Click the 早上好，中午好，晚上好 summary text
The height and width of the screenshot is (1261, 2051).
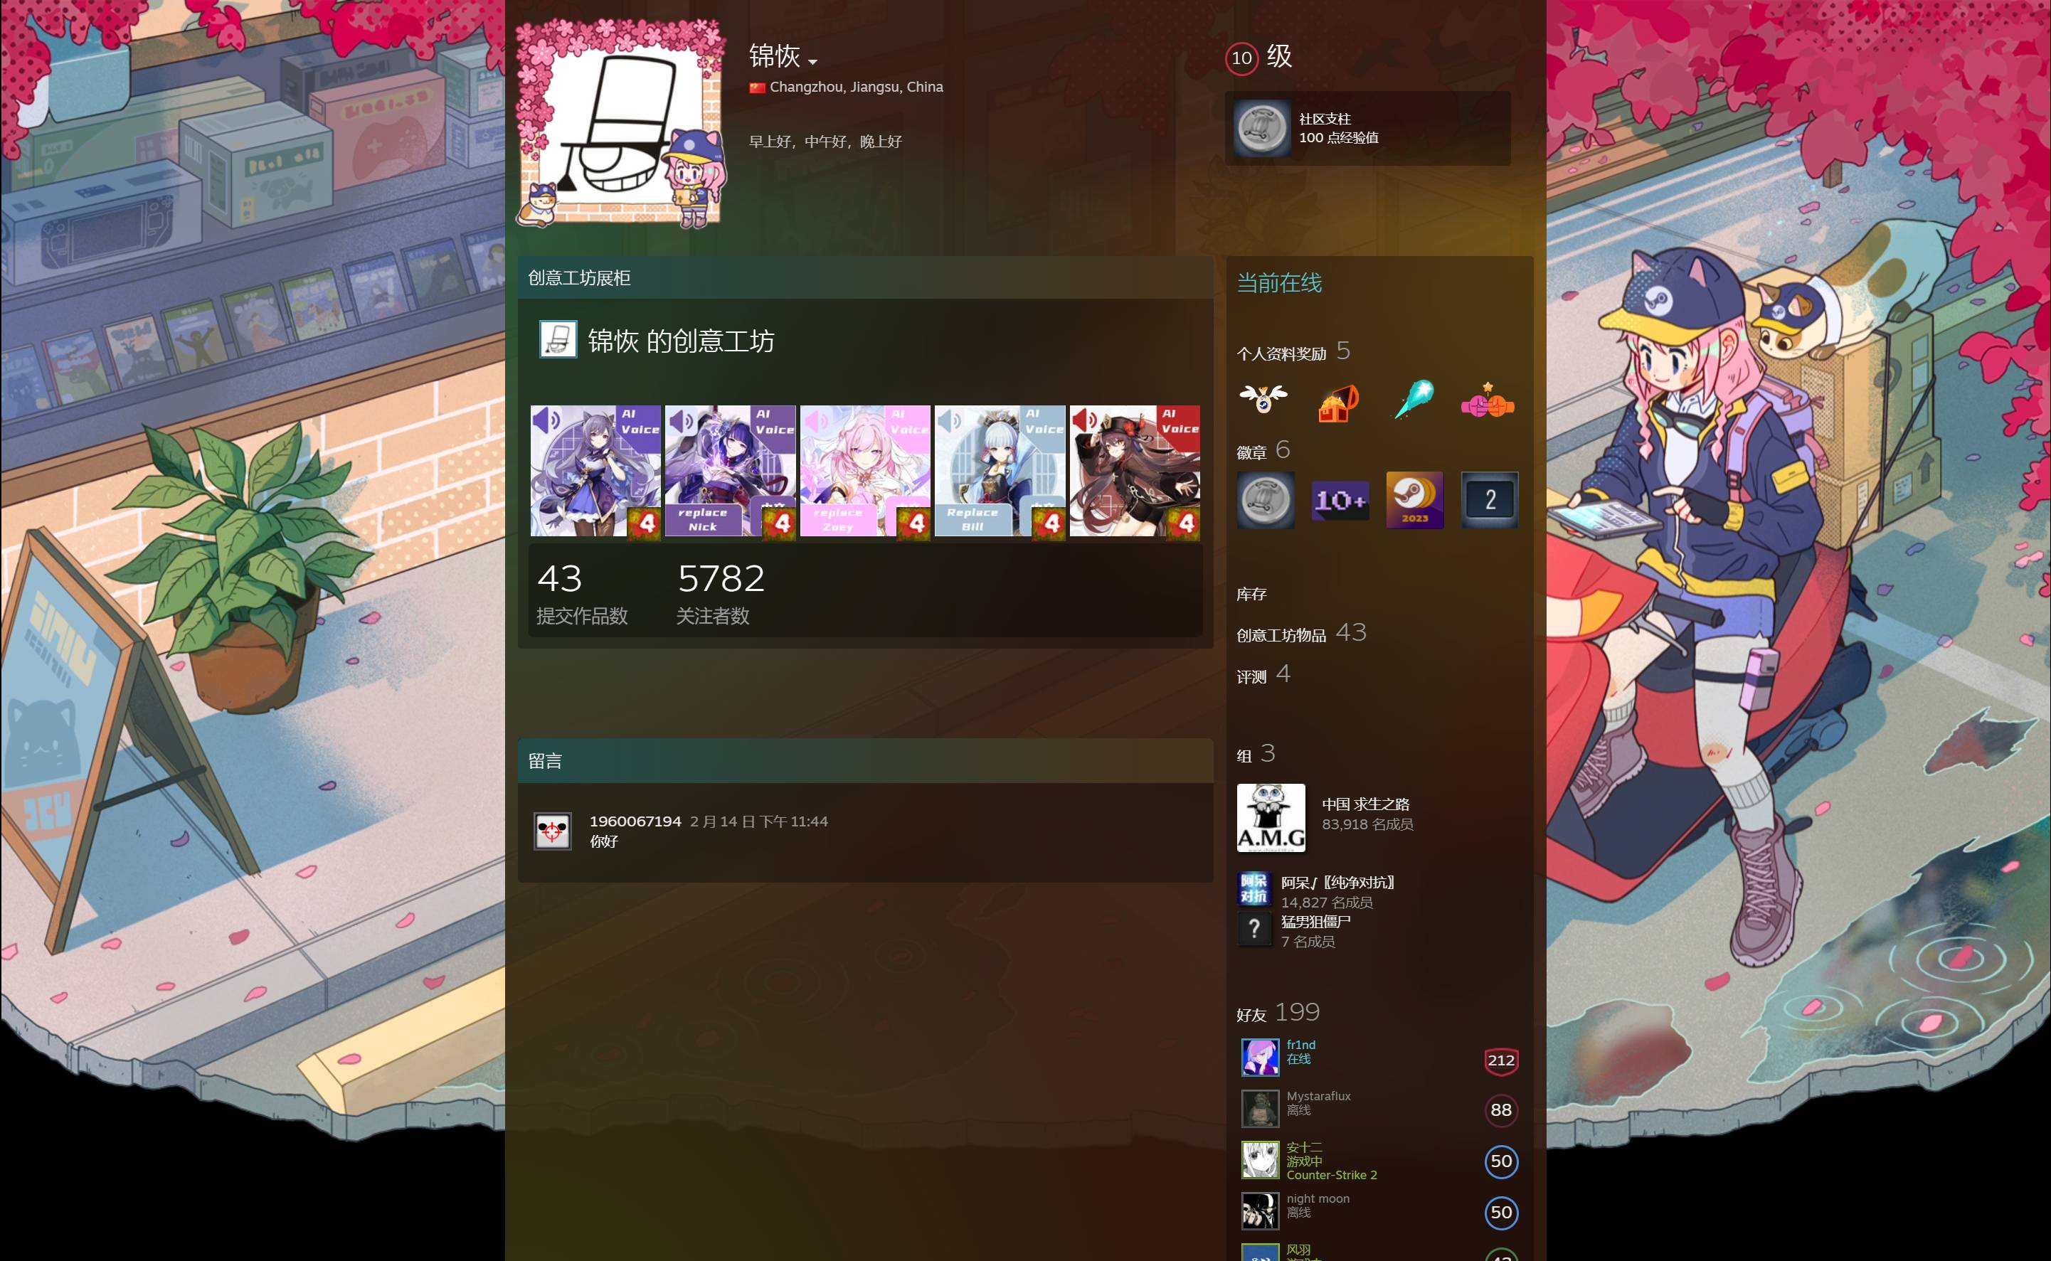[825, 141]
